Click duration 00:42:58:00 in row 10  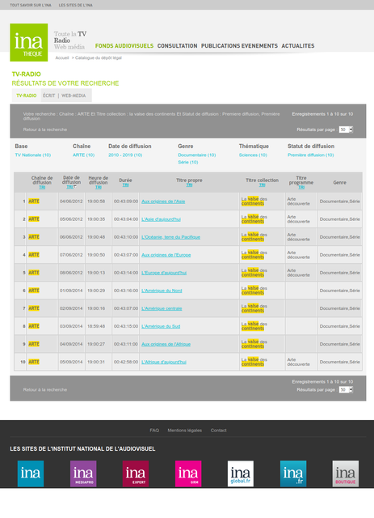tap(126, 362)
